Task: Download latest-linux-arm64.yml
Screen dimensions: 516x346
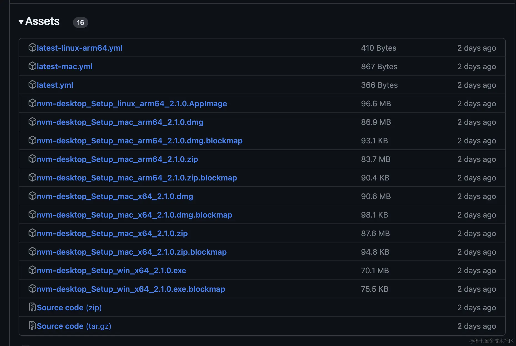Action: pos(80,48)
